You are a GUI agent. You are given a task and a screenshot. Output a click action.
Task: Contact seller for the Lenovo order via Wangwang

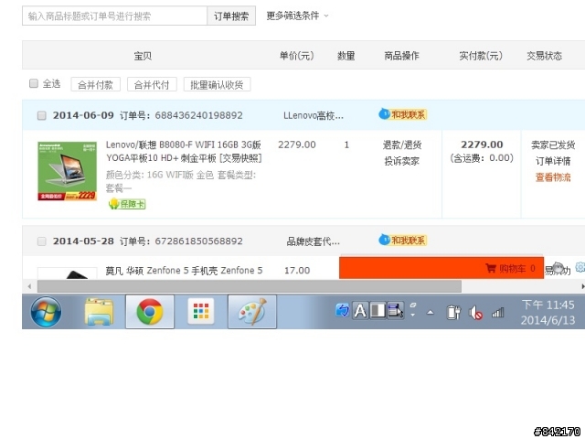pyautogui.click(x=402, y=114)
